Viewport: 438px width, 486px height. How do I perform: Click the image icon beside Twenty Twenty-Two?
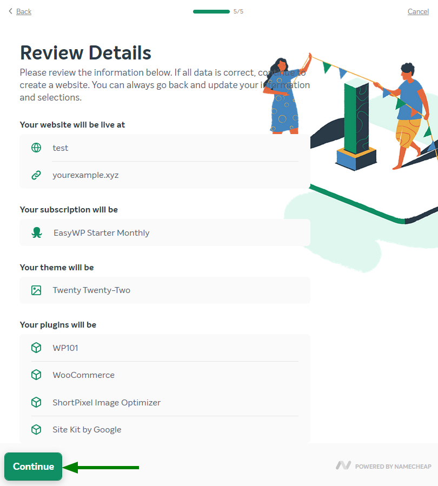[36, 290]
